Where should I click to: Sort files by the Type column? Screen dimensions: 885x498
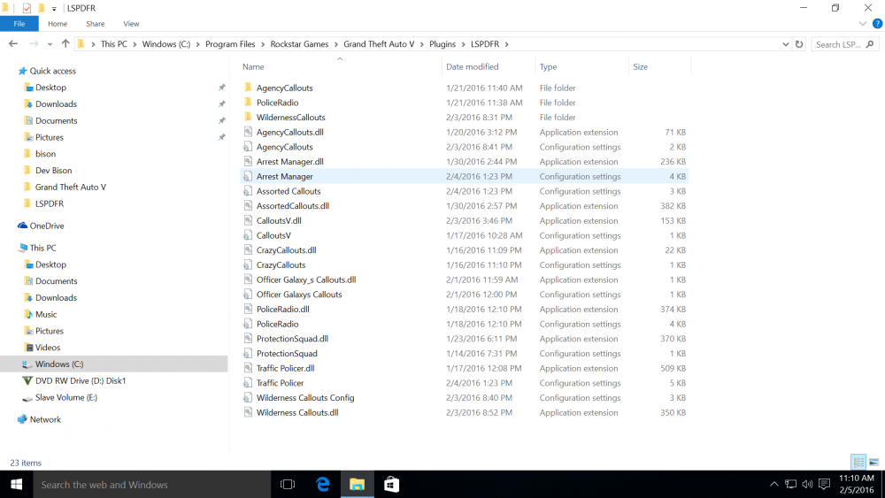[x=548, y=66]
